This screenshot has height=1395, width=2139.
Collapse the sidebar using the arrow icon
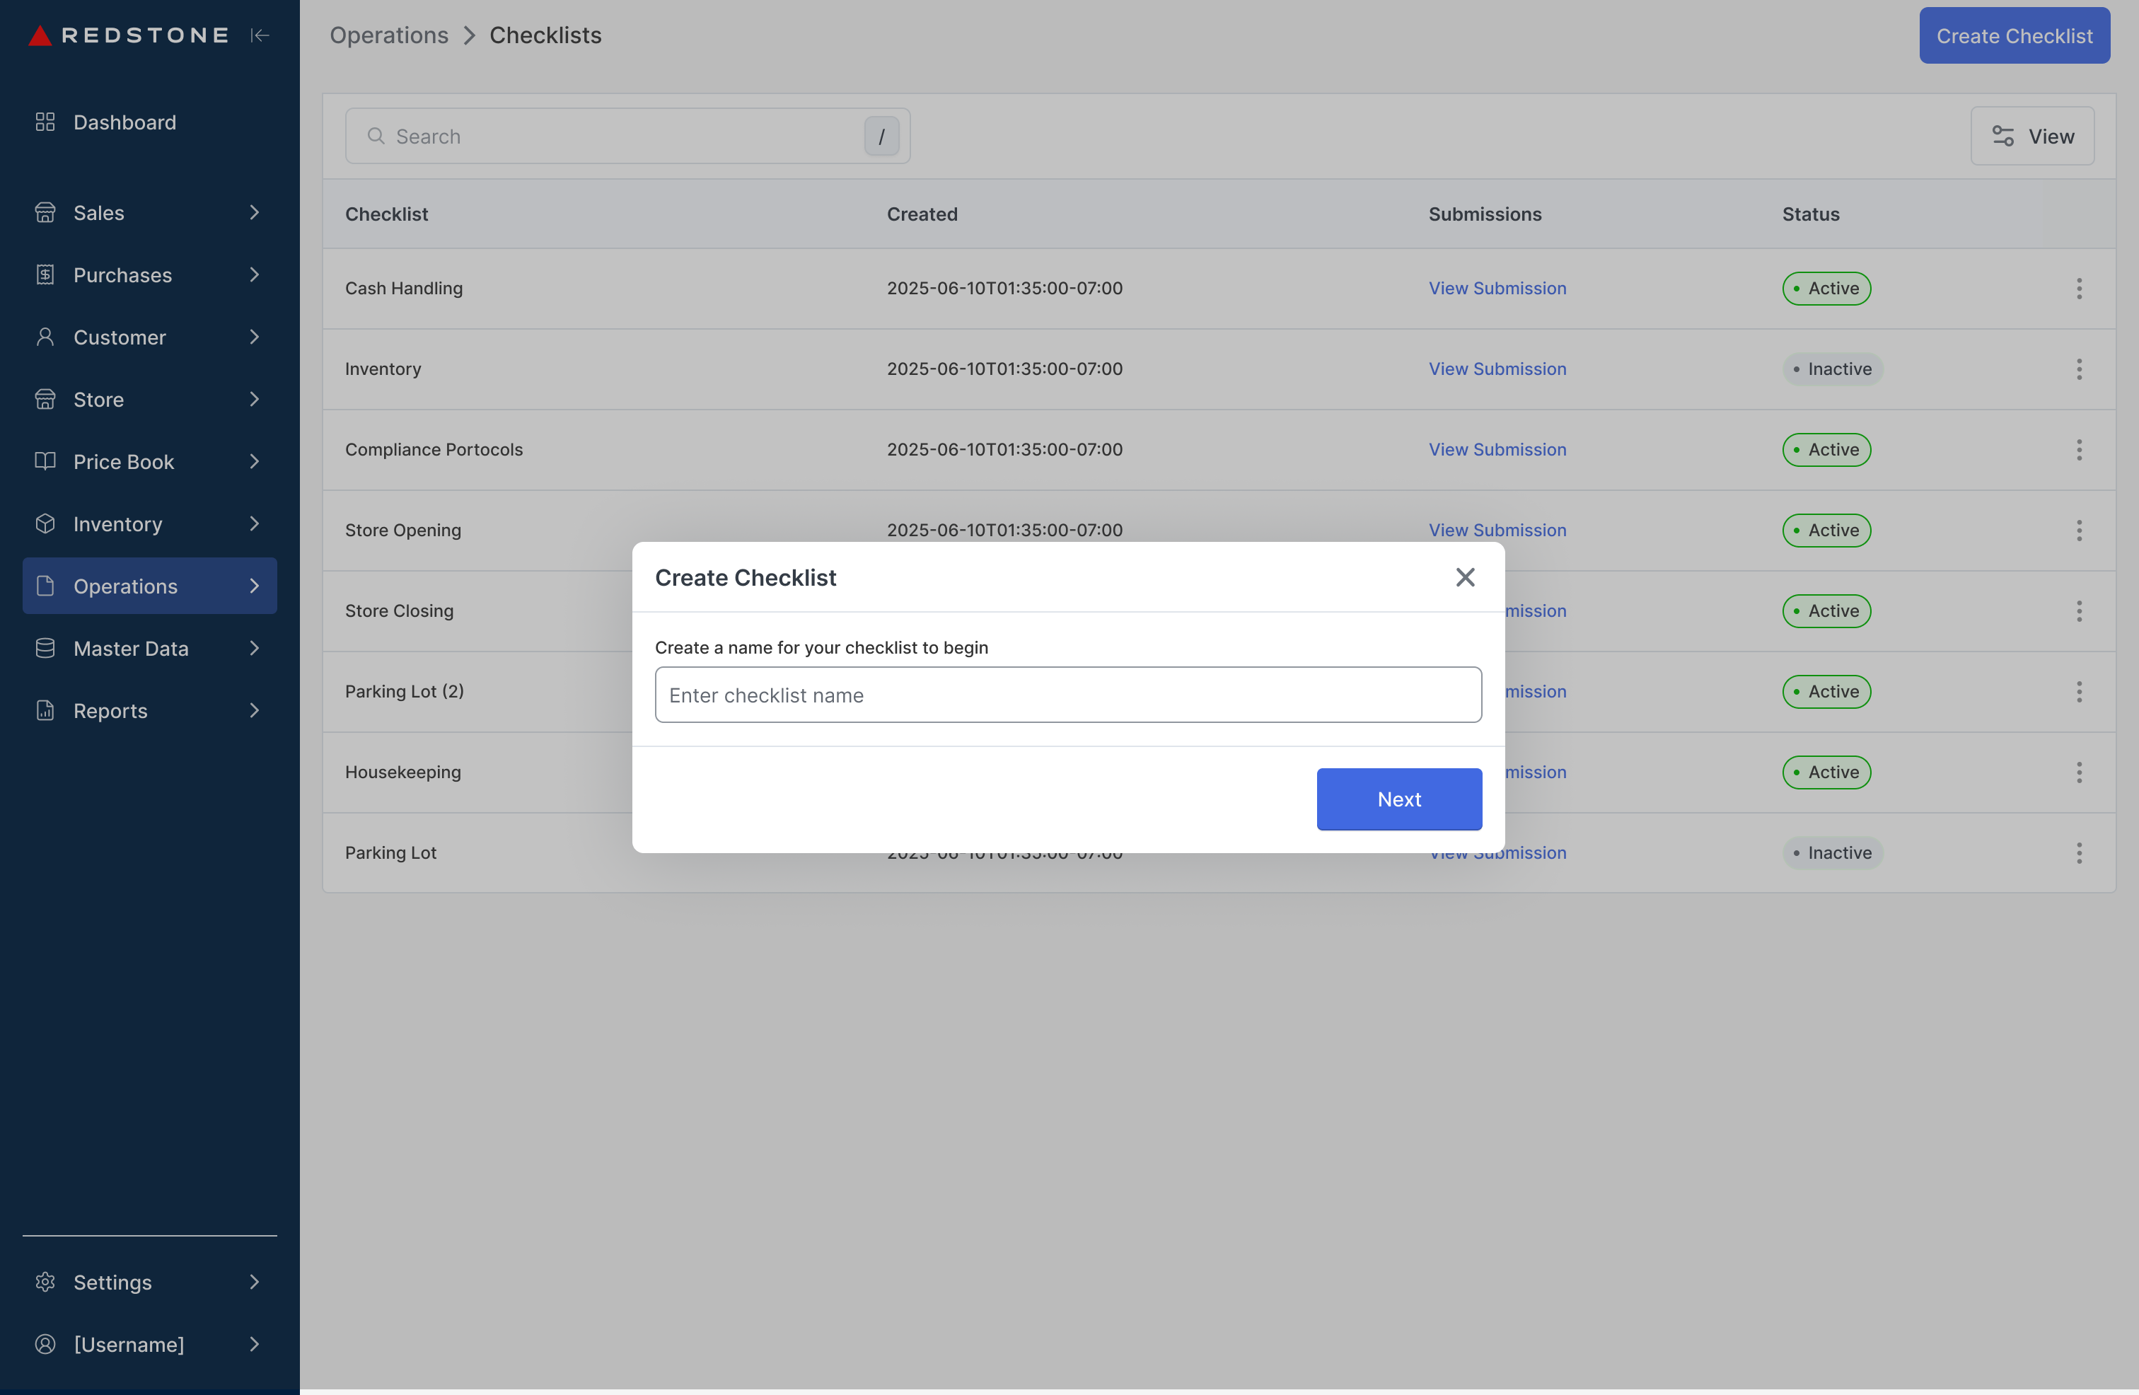(260, 35)
